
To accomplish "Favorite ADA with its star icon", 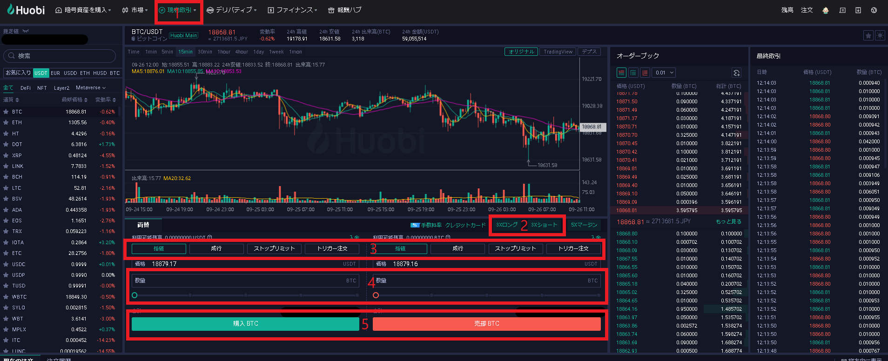I will click(6, 210).
